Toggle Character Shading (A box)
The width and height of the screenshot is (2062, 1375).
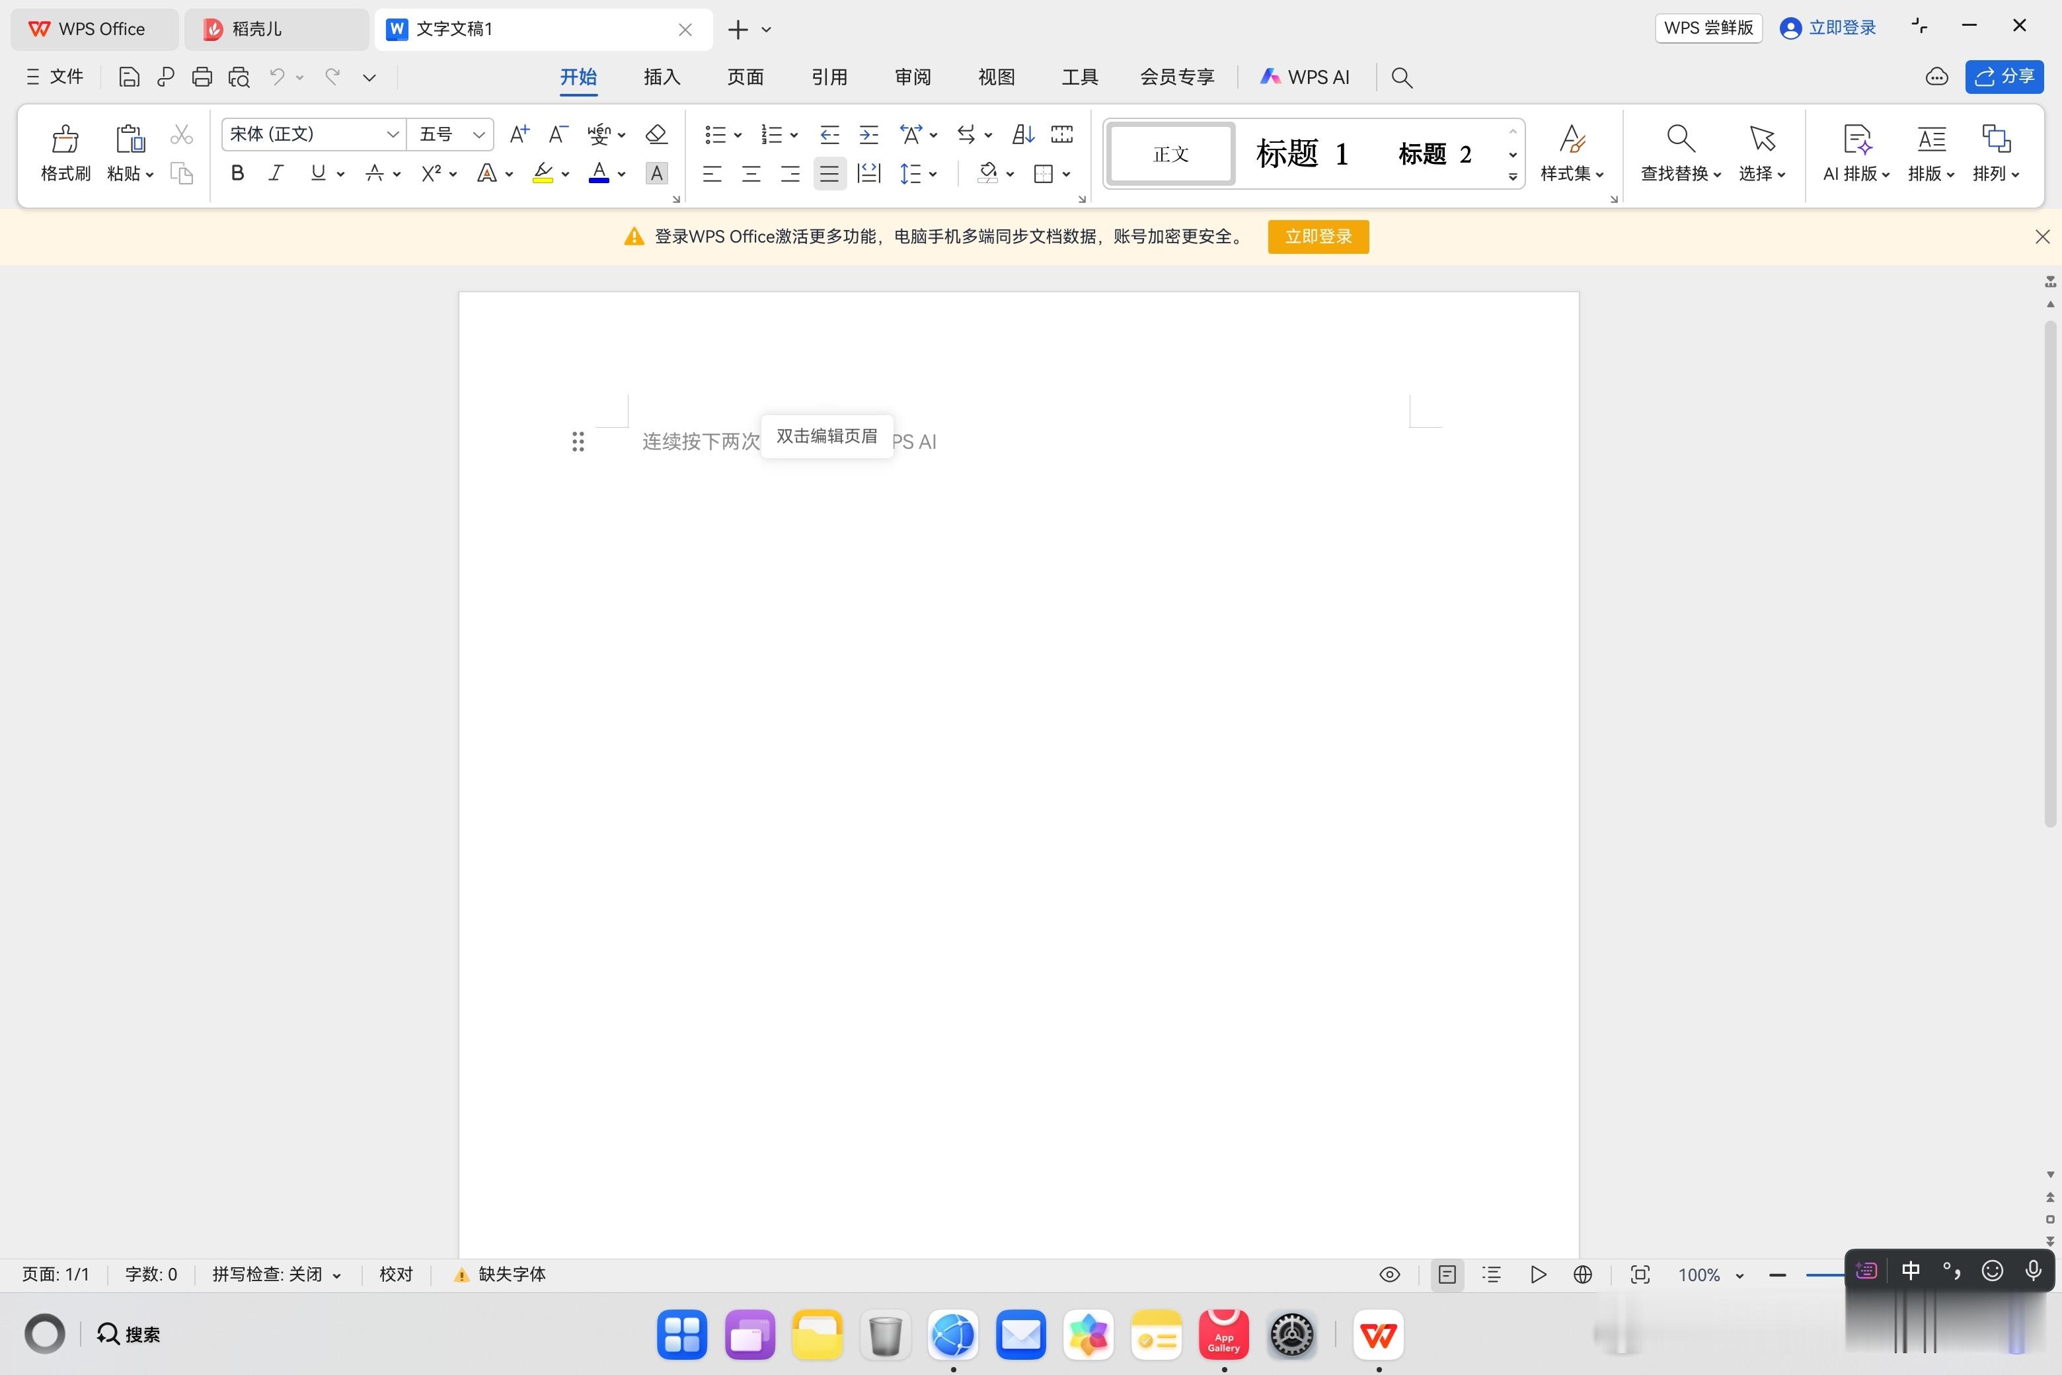click(656, 174)
